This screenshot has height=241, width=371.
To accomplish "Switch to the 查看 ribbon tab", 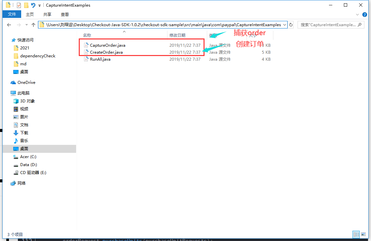I will tap(65, 14).
